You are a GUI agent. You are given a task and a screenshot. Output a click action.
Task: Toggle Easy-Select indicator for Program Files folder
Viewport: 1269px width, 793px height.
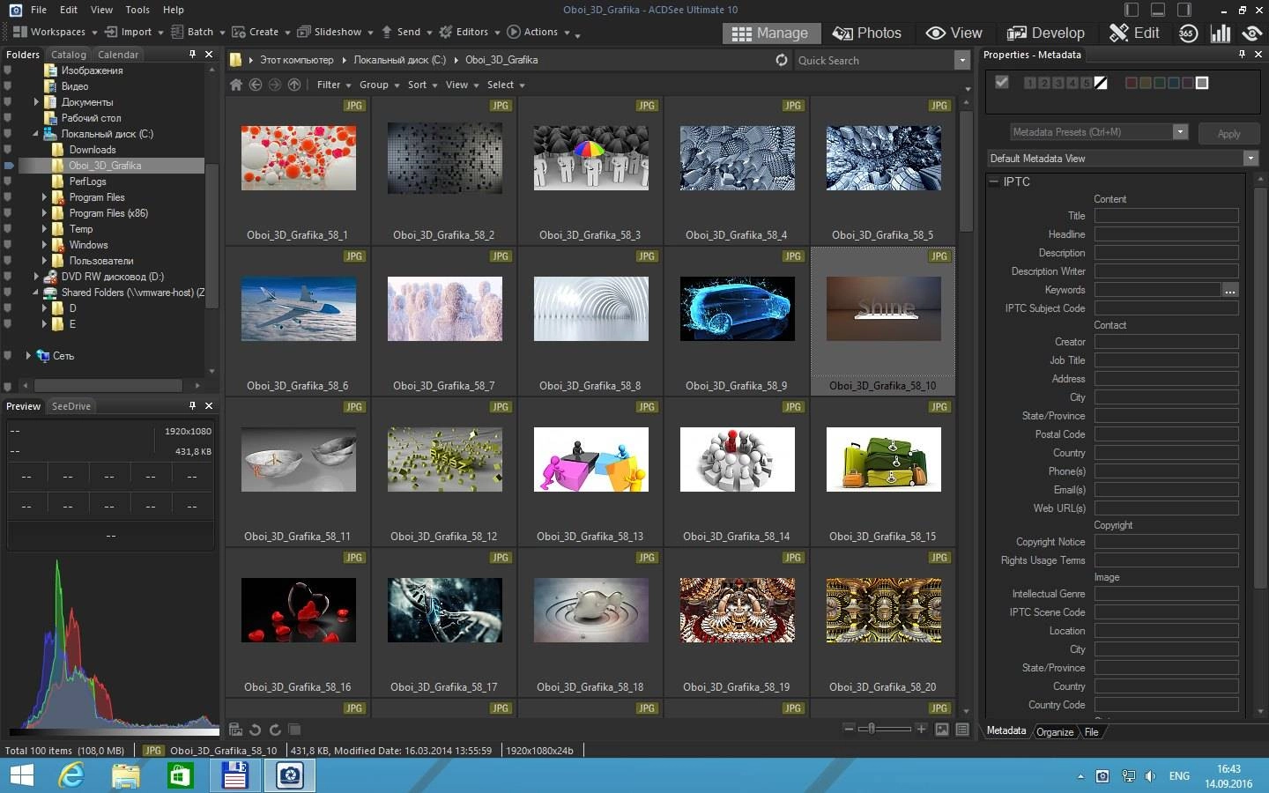coord(8,197)
